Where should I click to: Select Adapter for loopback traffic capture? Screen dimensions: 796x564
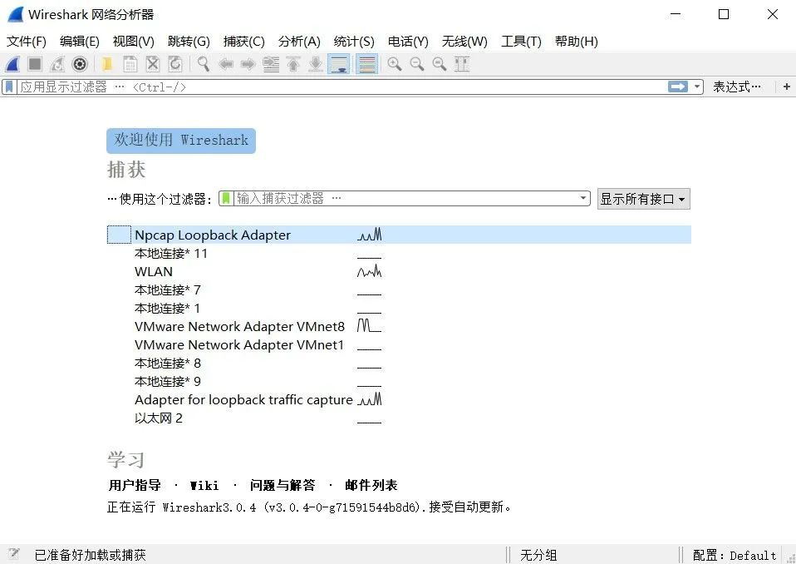point(399,399)
